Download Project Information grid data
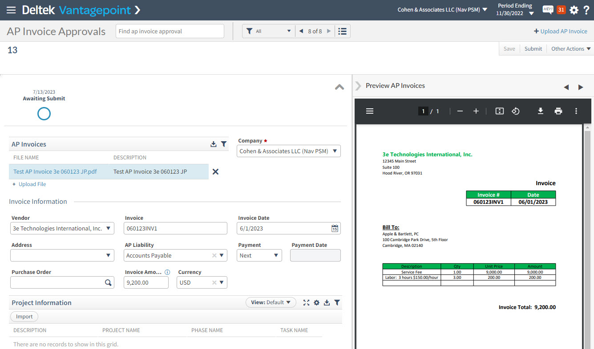594x349 pixels. [327, 302]
